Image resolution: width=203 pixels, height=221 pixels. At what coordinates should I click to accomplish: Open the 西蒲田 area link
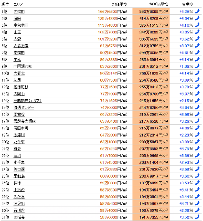(x=19, y=11)
